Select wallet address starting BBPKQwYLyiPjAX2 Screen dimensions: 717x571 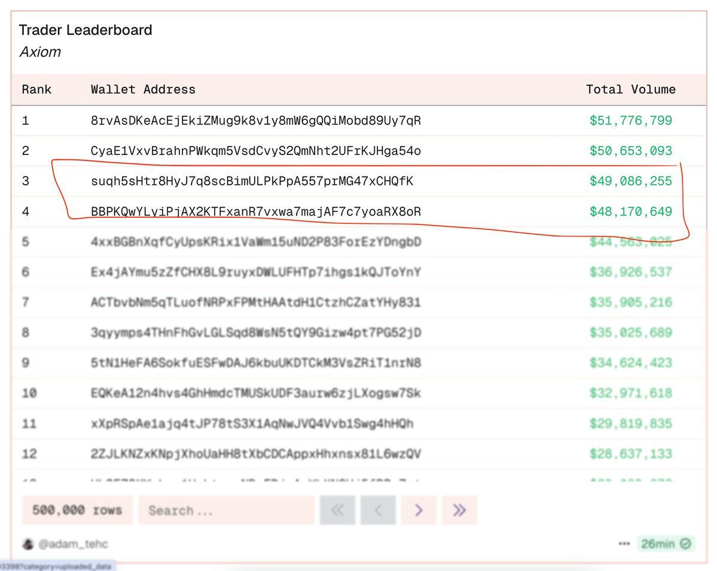255,211
